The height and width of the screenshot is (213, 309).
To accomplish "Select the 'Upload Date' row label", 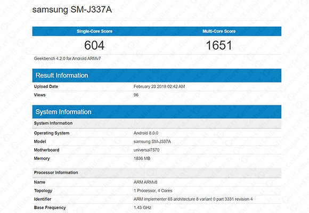I will point(46,86).
